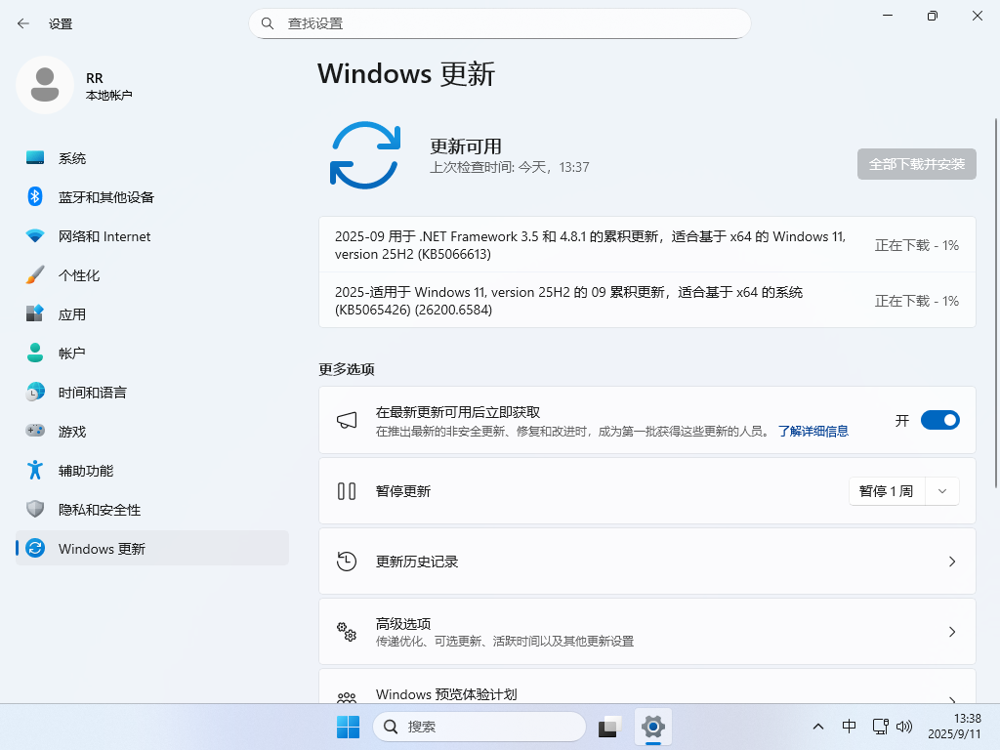1000x750 pixels.
Task: Open the clock showing 13:38 2025/9/11
Action: click(x=954, y=727)
